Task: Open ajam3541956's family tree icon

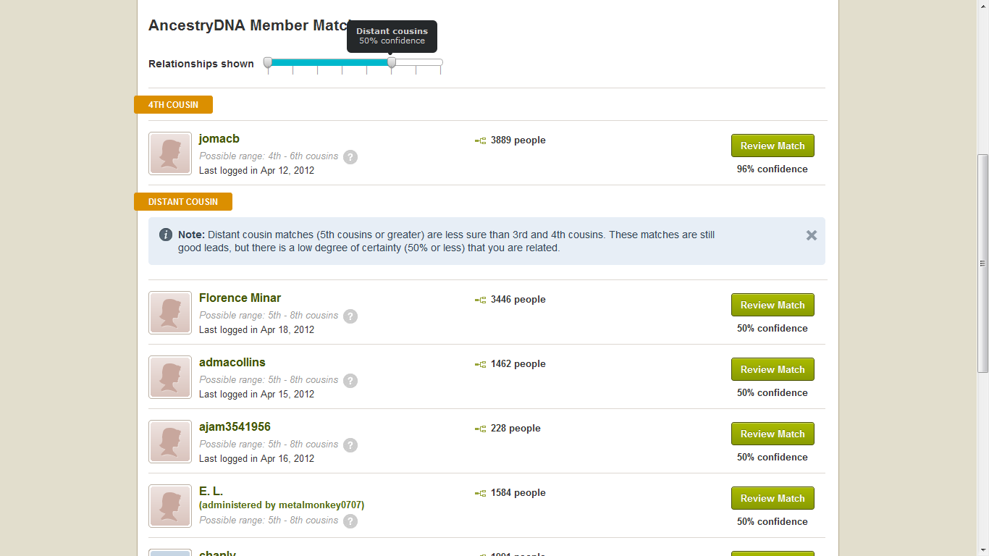Action: [x=479, y=428]
